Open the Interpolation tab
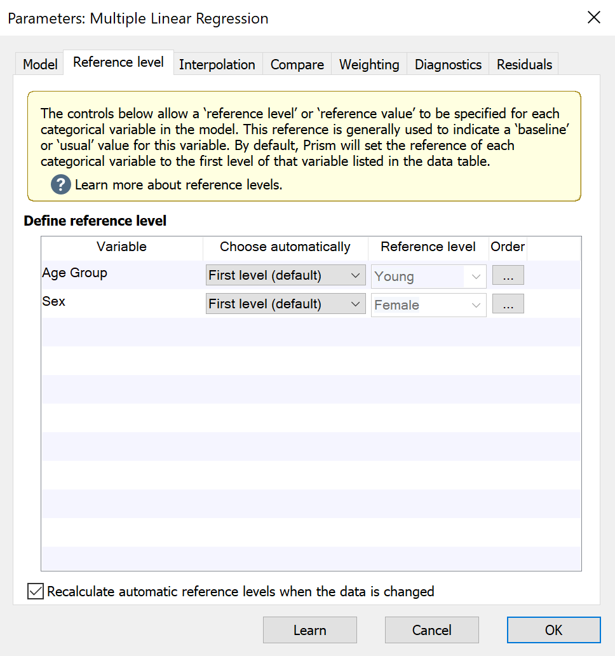This screenshot has width=615, height=656. pos(217,64)
